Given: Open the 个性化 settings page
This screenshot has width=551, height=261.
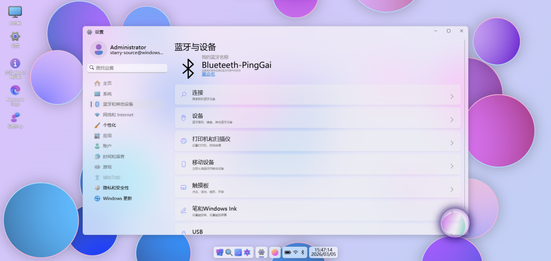Looking at the screenshot, I should coord(127,125).
